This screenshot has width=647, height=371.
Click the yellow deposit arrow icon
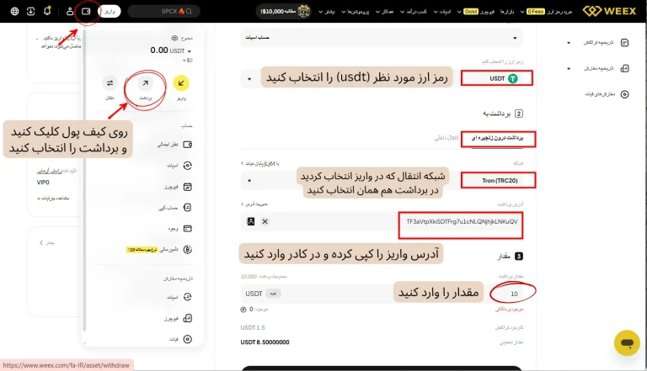point(181,83)
